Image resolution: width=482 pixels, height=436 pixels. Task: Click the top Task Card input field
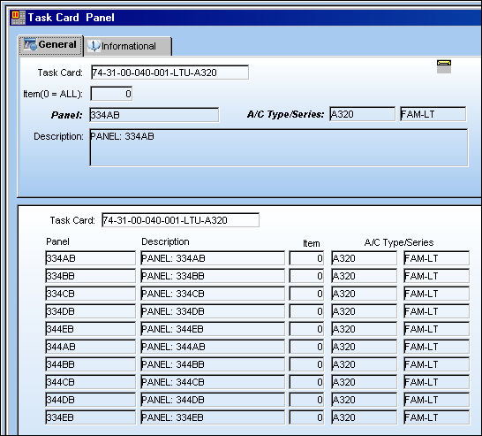pyautogui.click(x=169, y=73)
